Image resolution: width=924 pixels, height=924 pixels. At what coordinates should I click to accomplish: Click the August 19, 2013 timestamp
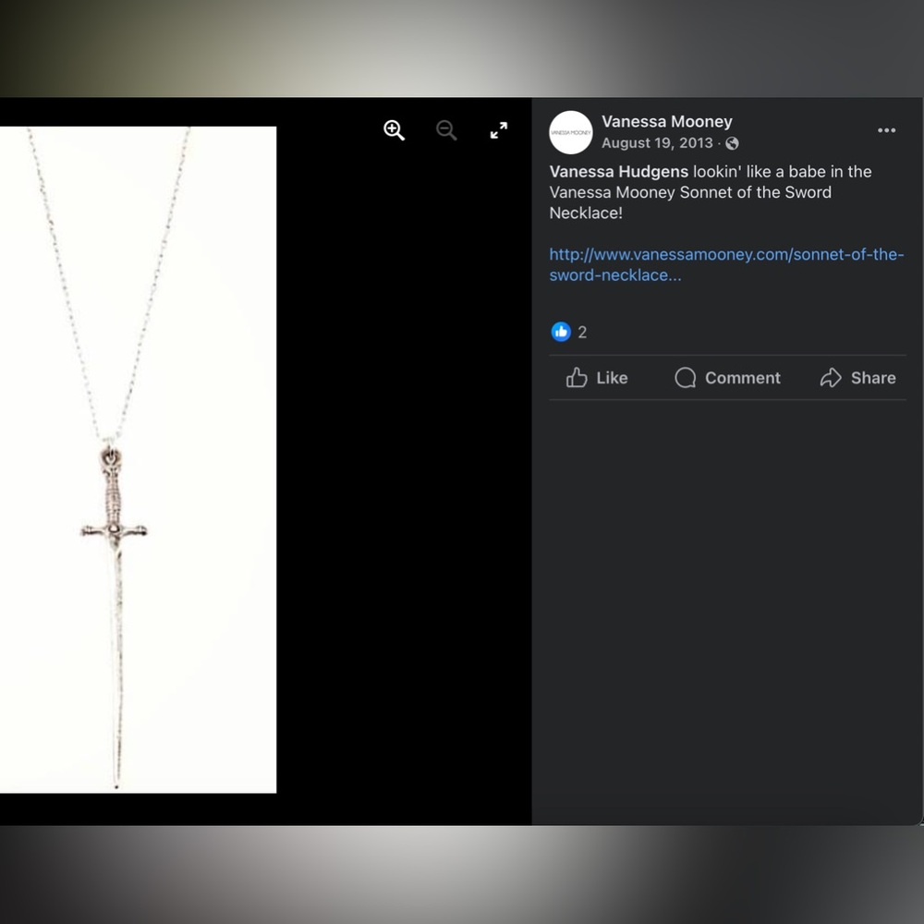coord(657,143)
